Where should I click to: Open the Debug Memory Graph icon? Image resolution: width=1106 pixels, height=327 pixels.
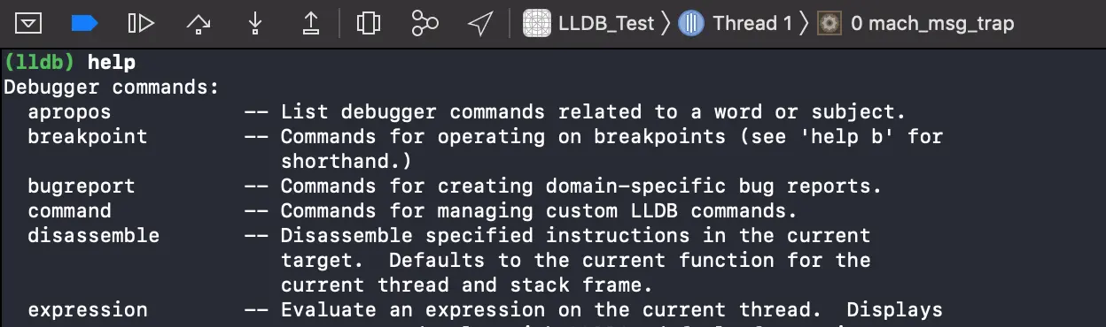pyautogui.click(x=424, y=24)
